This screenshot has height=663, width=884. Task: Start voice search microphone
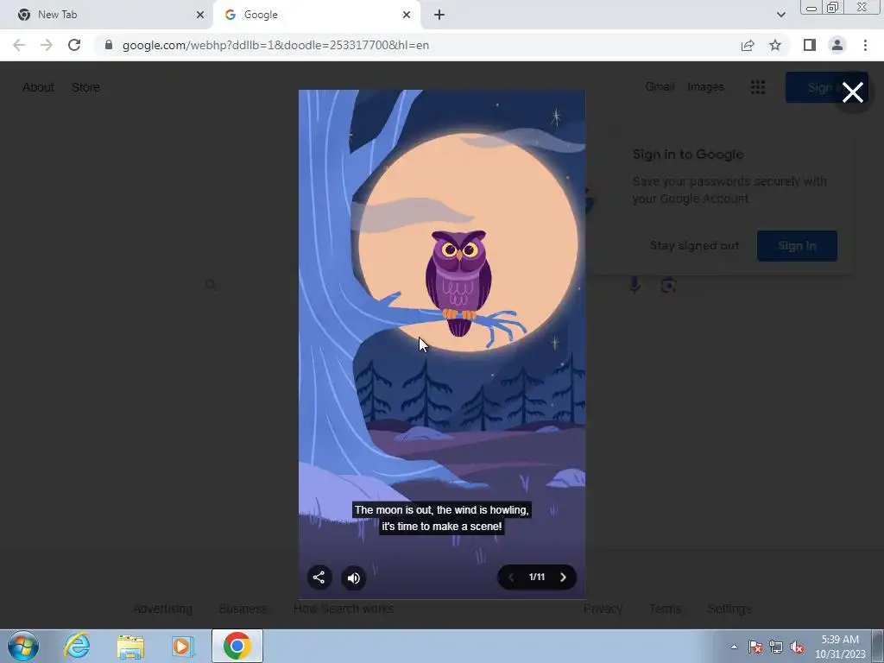[635, 285]
